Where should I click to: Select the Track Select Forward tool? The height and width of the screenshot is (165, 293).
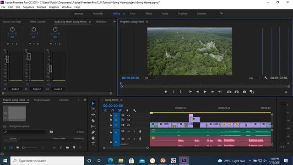click(93, 109)
